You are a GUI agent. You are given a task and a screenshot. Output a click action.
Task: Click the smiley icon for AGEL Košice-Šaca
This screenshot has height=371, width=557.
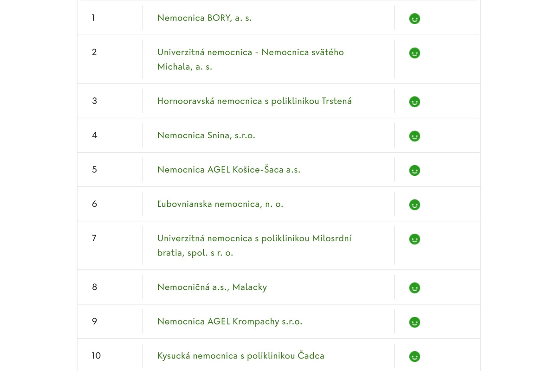click(x=415, y=170)
